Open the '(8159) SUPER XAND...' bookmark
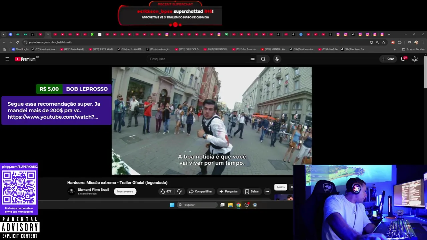427x240 pixels. [101, 49]
